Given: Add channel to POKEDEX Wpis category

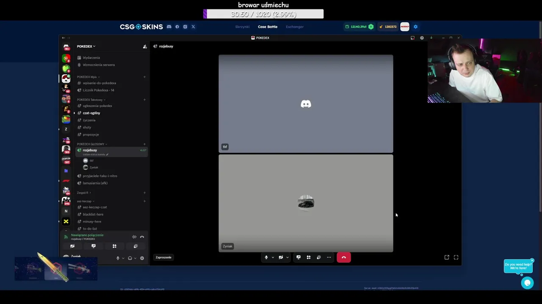Looking at the screenshot, I should point(144,77).
